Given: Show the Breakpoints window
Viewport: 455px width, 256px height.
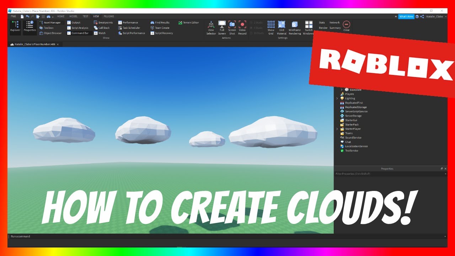Looking at the screenshot, I should click(x=103, y=22).
